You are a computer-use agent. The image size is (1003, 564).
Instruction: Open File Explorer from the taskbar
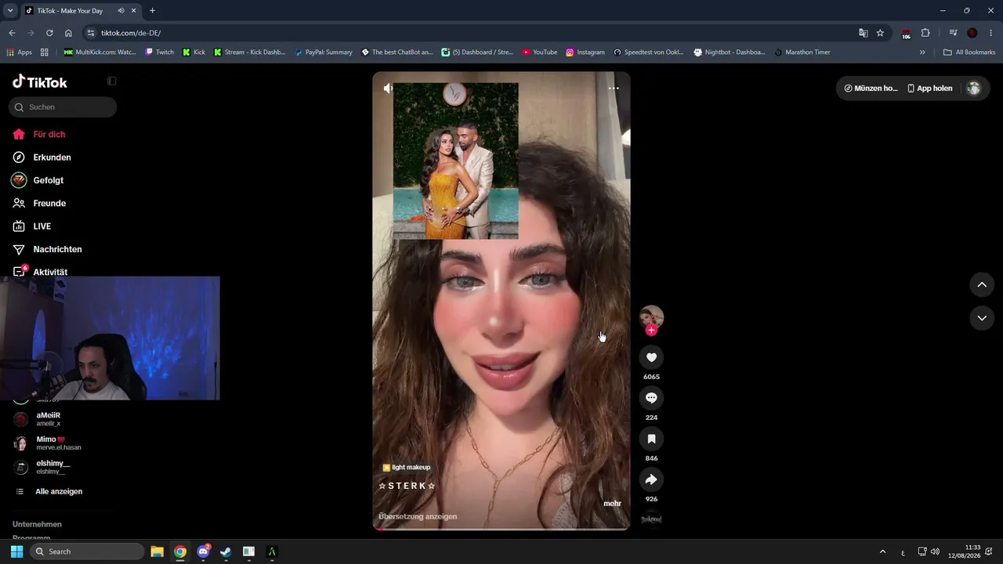click(157, 551)
